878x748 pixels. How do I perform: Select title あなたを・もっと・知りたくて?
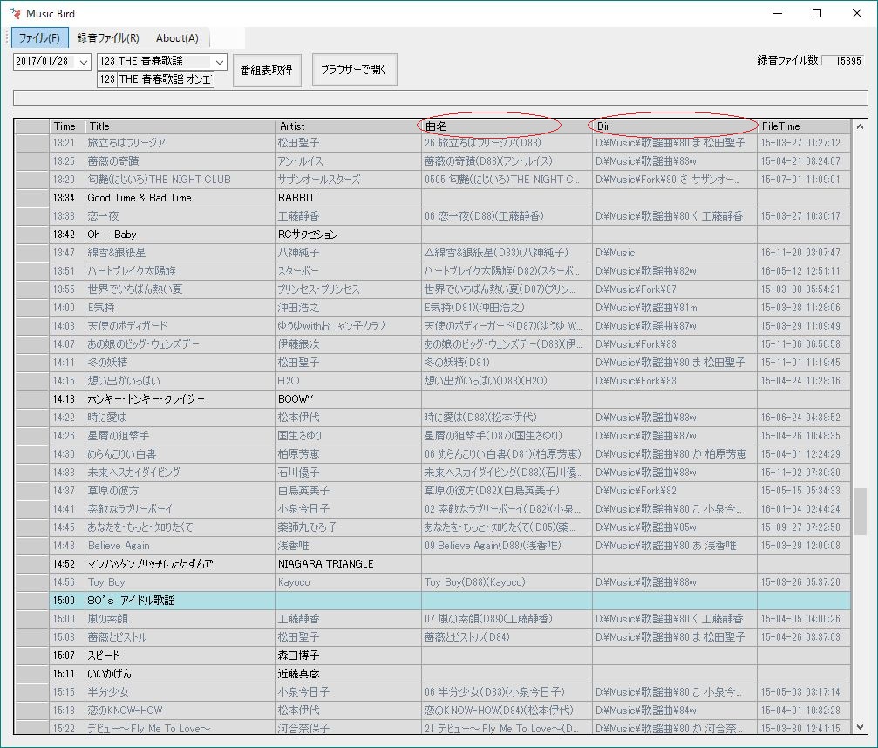click(x=140, y=527)
